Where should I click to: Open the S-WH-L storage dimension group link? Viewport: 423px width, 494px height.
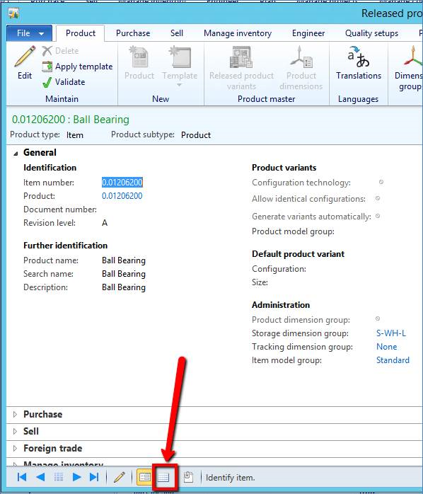coord(391,333)
